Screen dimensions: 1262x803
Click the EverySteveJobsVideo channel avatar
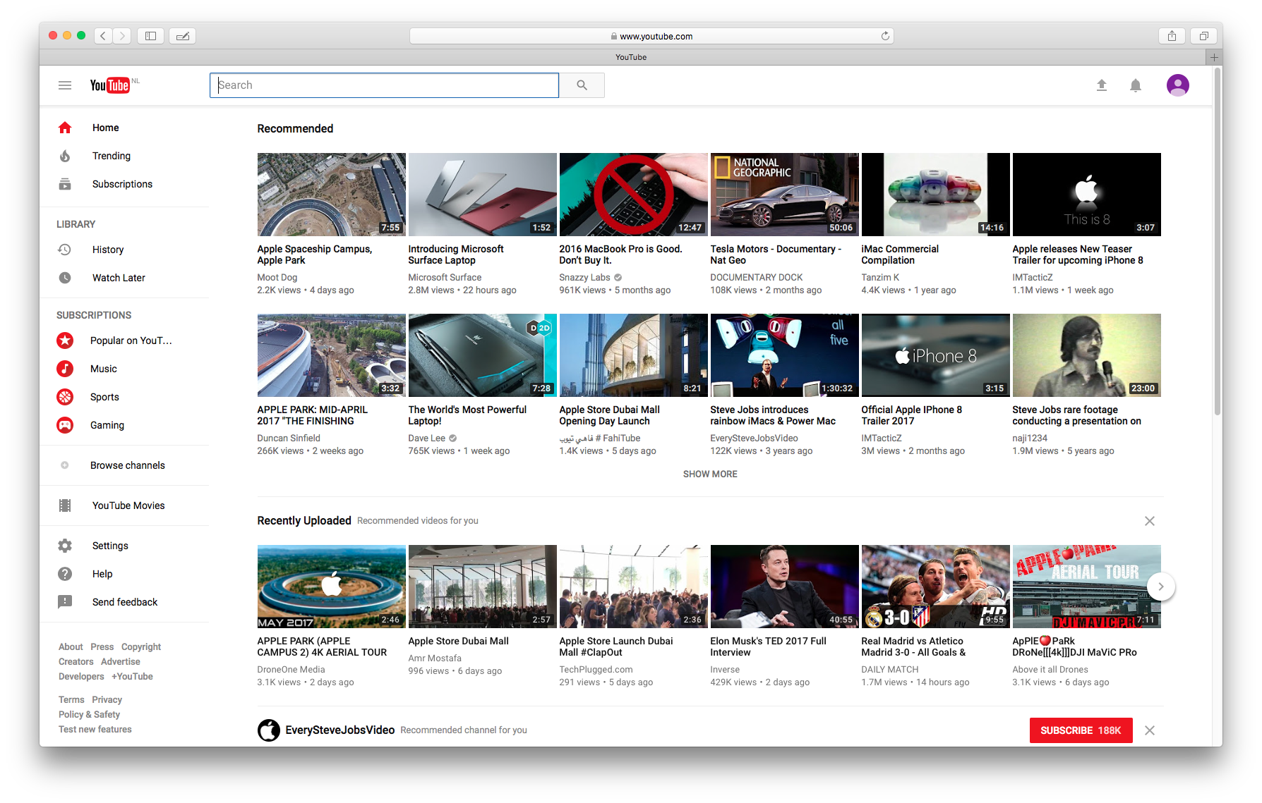268,730
